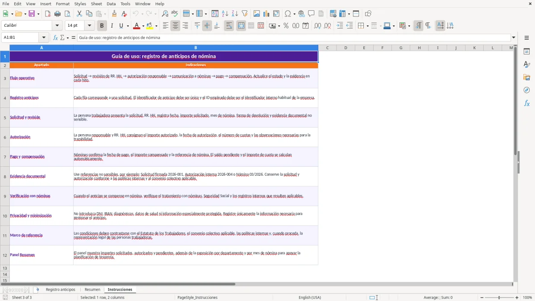The image size is (535, 301).
Task: Click the English (USA) language status
Action: (x=310, y=297)
